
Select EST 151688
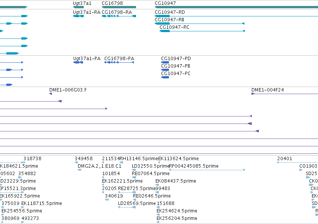point(158,208)
